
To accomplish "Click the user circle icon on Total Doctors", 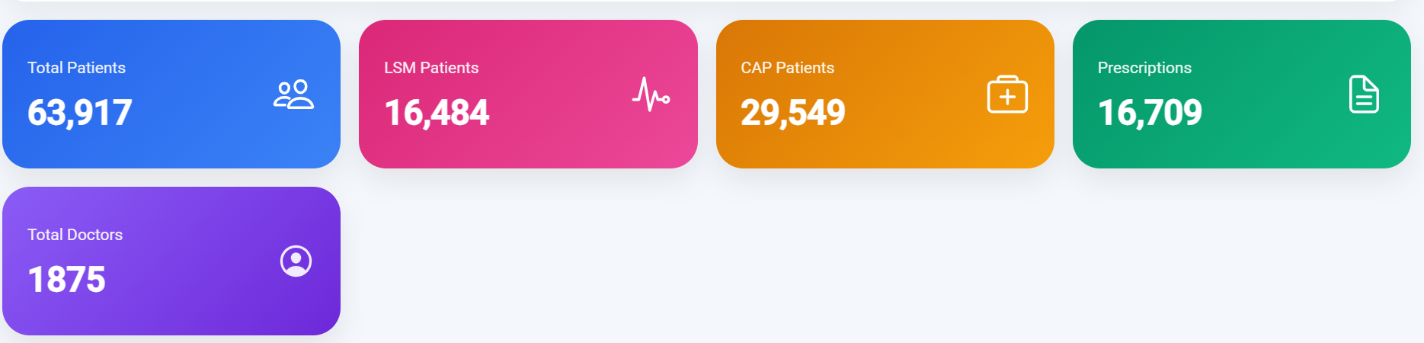I will 296,261.
